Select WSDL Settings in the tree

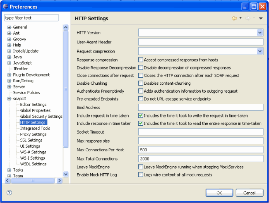click(x=33, y=164)
